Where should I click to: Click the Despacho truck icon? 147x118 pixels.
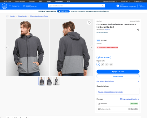(x=99, y=104)
